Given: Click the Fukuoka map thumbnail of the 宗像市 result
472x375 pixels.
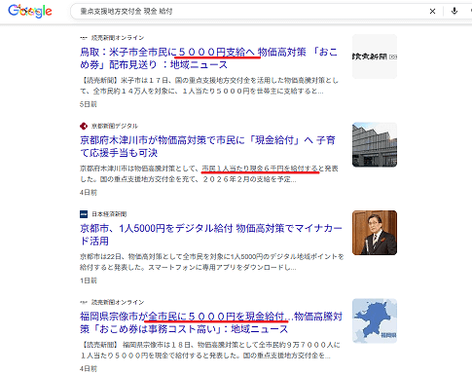Looking at the screenshot, I should (x=375, y=320).
